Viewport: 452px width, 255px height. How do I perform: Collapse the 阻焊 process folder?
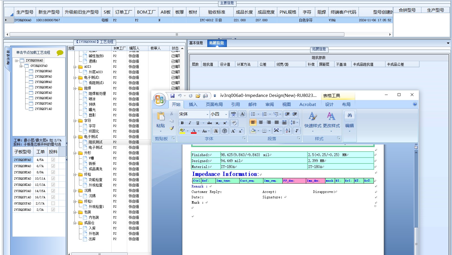(x=75, y=88)
